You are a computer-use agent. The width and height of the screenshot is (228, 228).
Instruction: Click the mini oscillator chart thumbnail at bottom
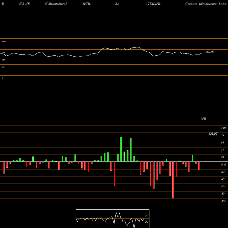113,218
